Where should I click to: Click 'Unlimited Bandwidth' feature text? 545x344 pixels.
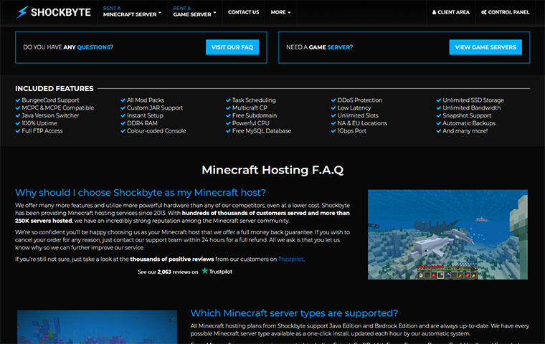472,107
